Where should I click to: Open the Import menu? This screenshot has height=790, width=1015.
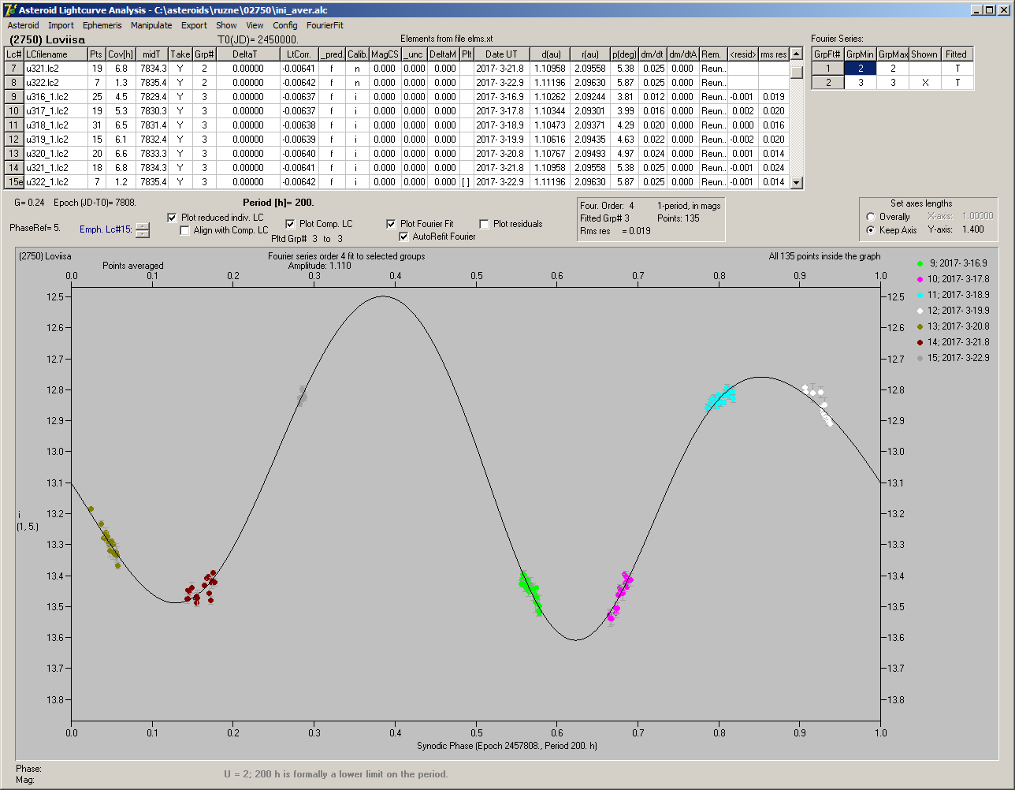coord(61,25)
